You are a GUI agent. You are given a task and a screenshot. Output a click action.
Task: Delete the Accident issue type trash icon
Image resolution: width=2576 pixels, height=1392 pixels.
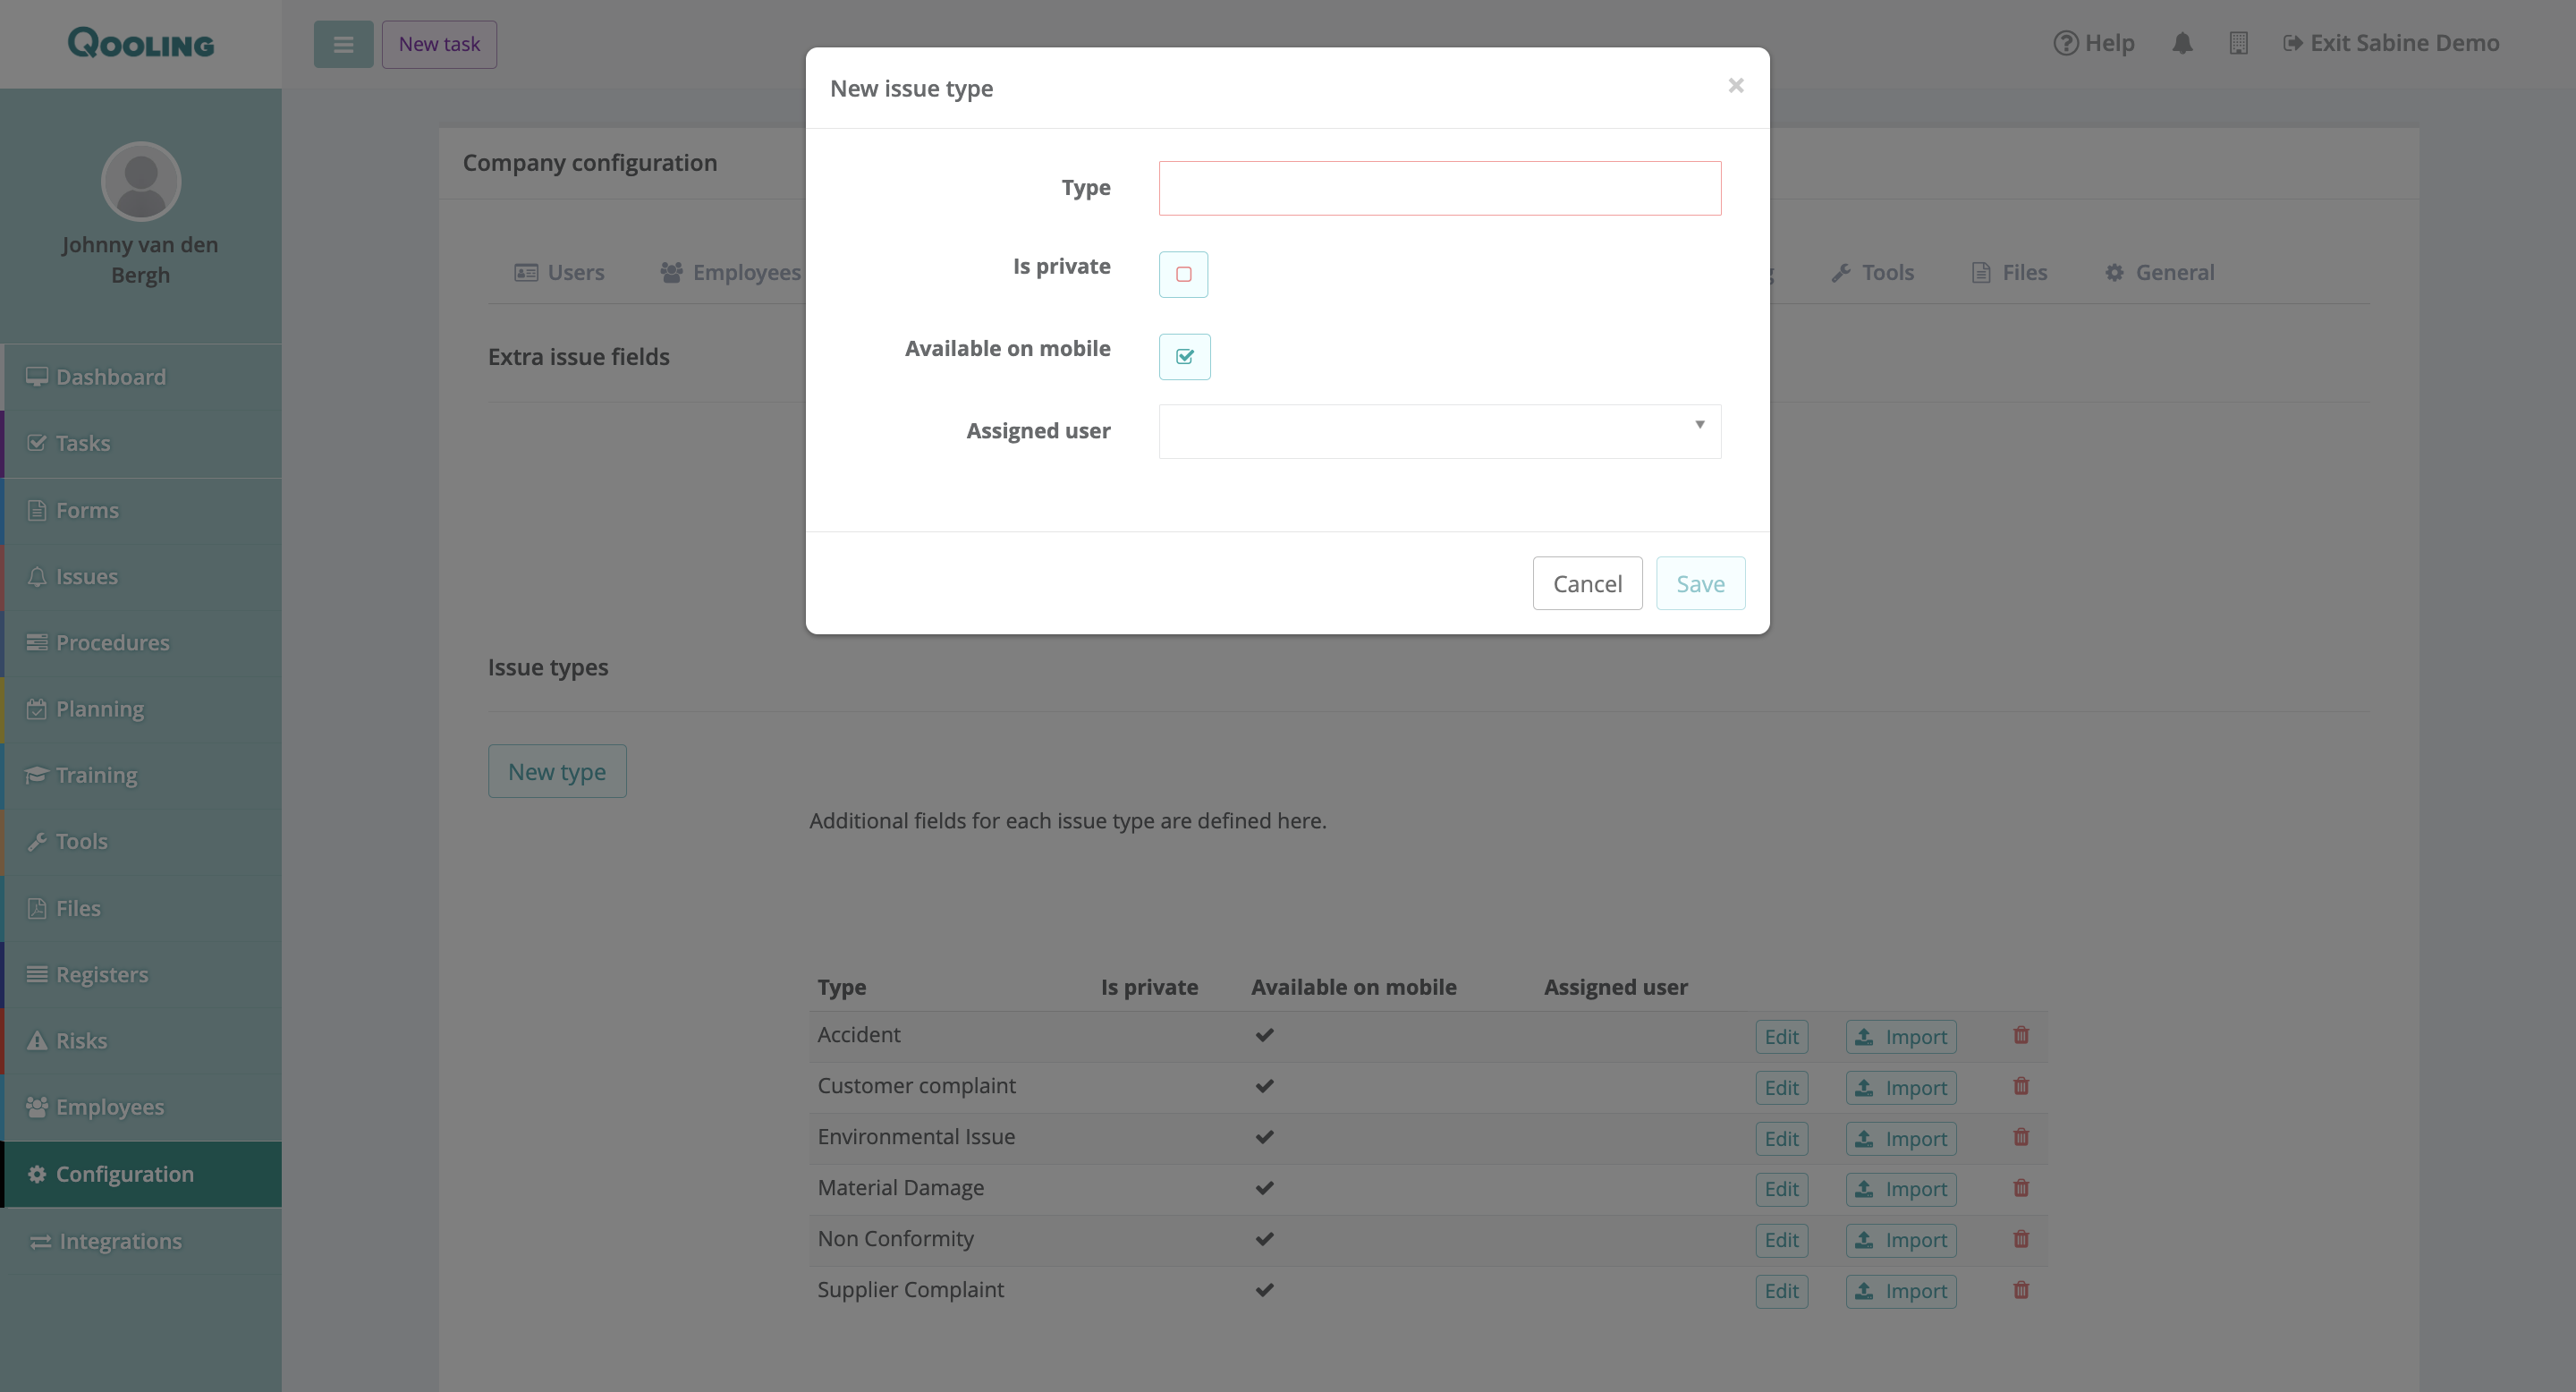coord(2020,1035)
